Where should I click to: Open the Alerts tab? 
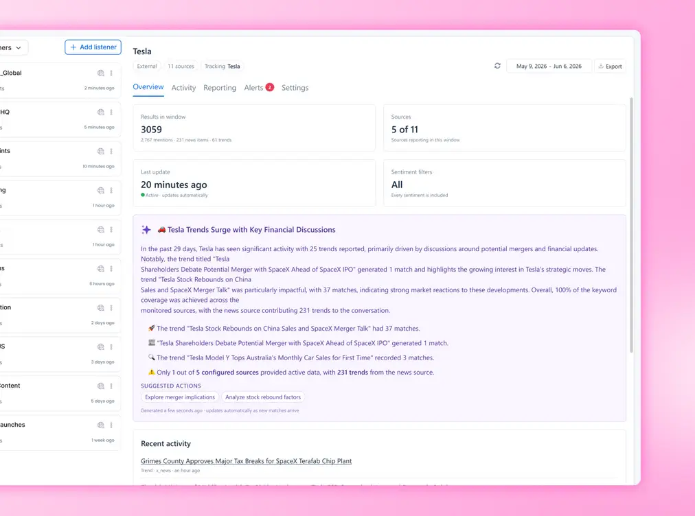[x=253, y=88]
